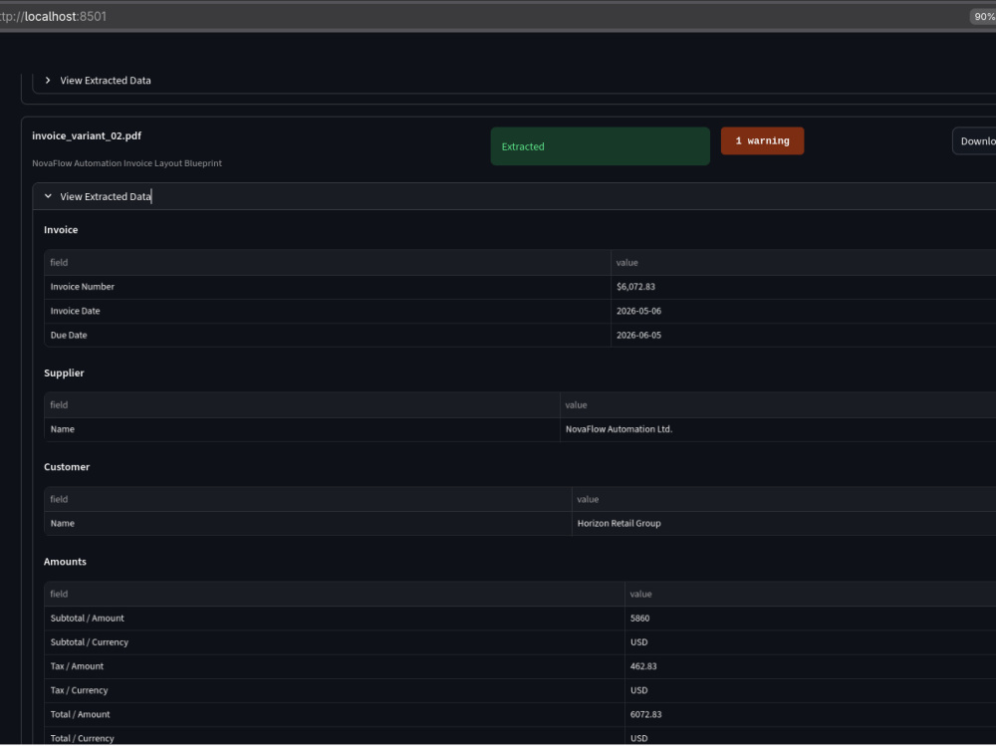Select the Horizon Retail Group value cell
This screenshot has height=746, width=996.
[784, 523]
